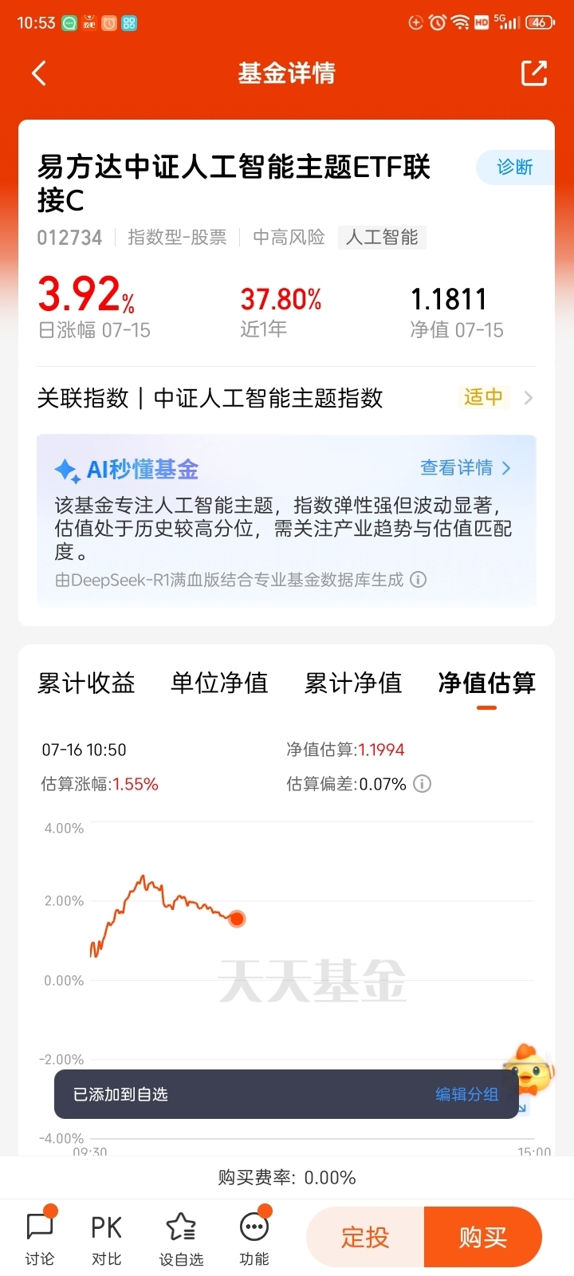Switch to 单位净值 tab

click(x=219, y=683)
